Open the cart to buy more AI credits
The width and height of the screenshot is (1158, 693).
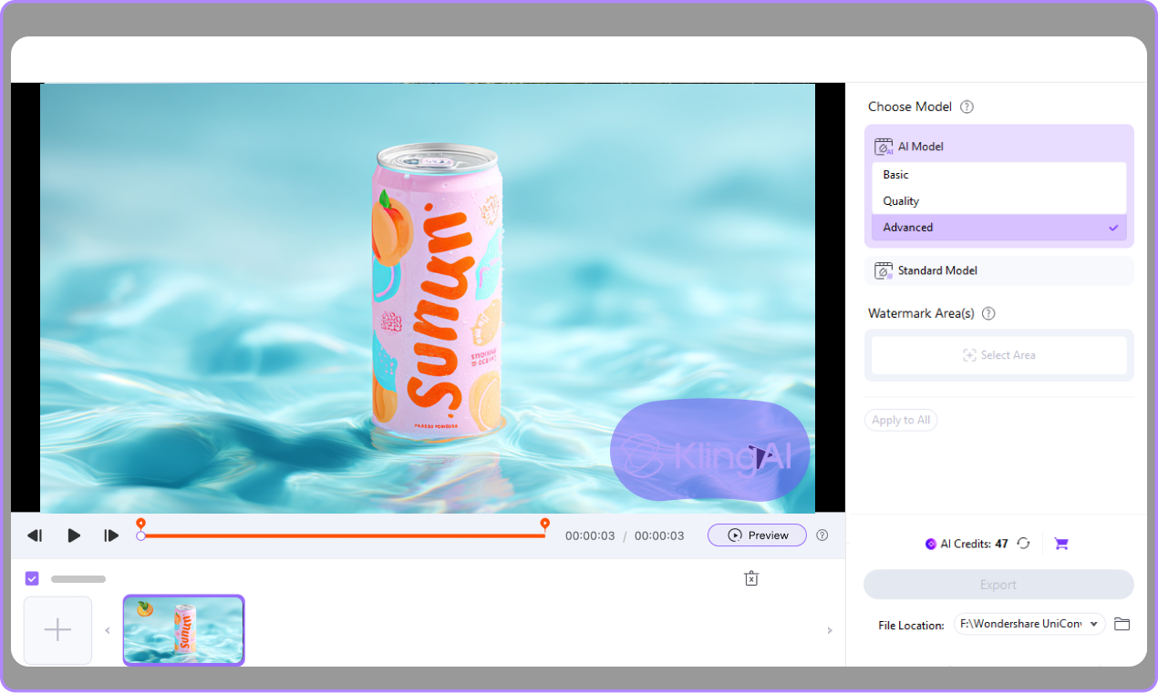[1060, 543]
